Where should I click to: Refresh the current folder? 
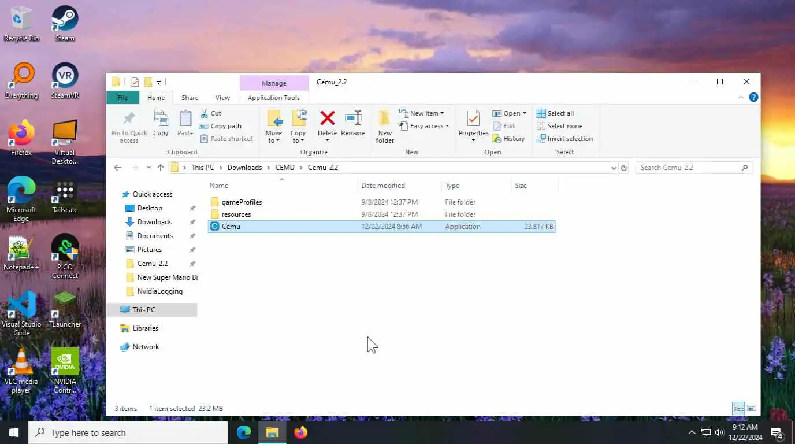(623, 168)
